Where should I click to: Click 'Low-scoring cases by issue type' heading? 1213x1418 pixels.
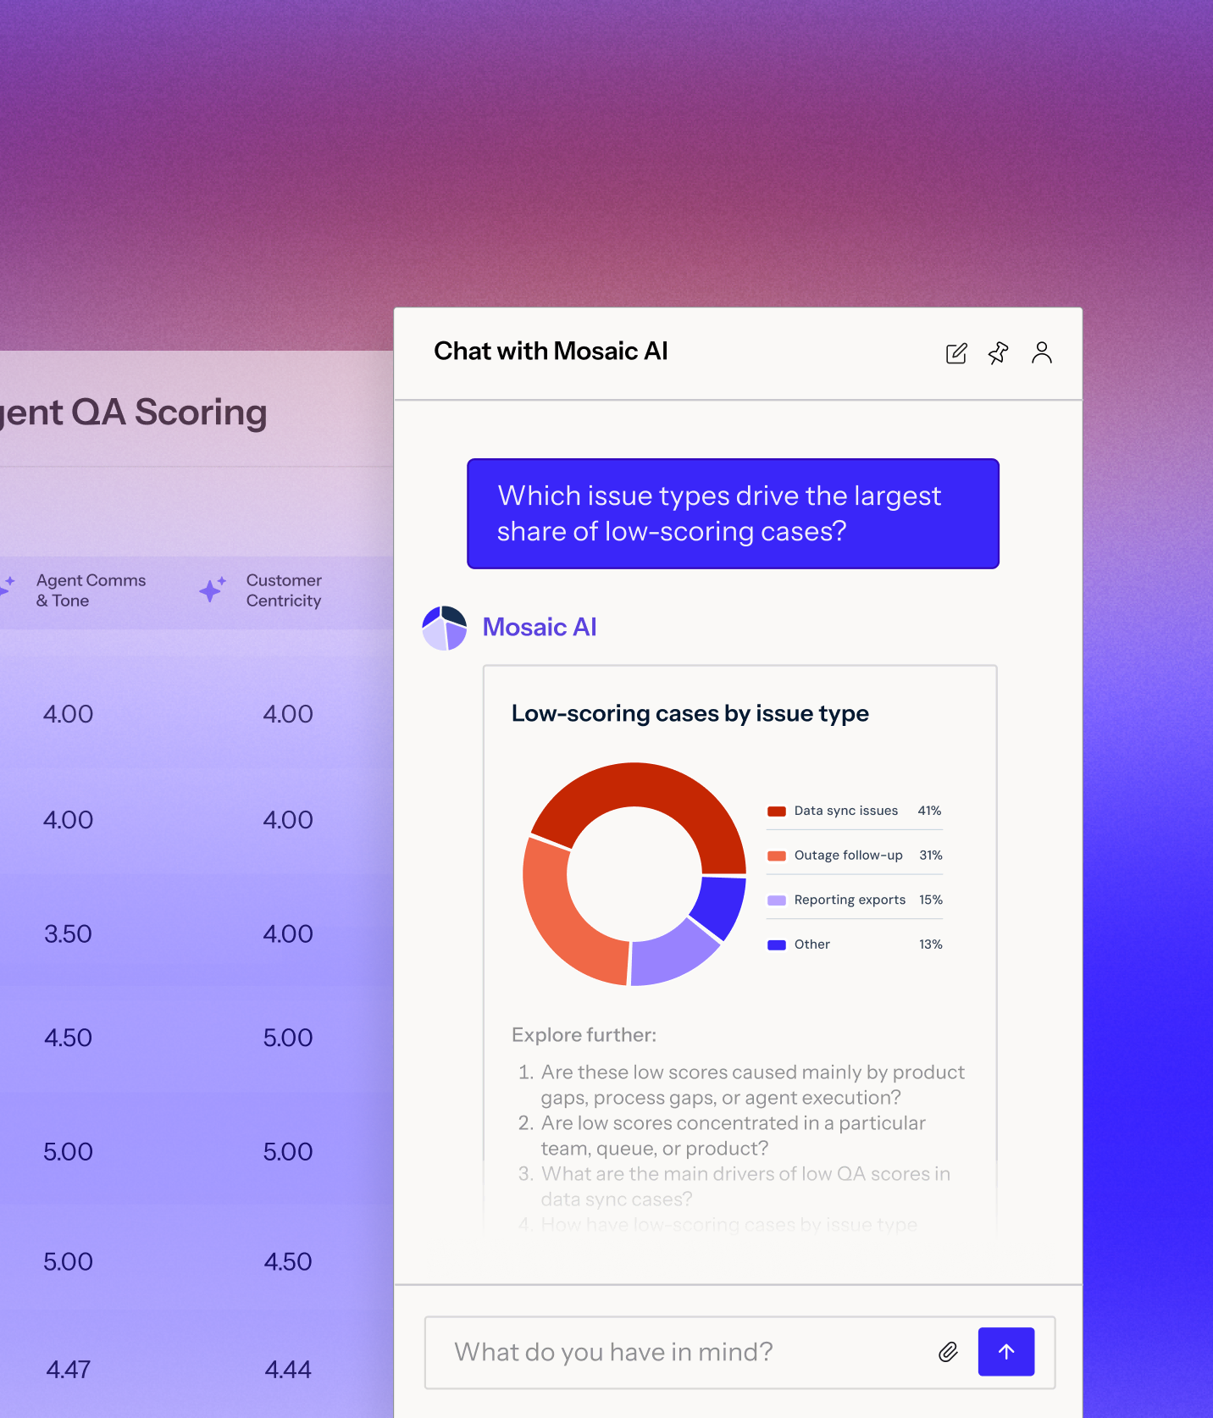pos(690,714)
